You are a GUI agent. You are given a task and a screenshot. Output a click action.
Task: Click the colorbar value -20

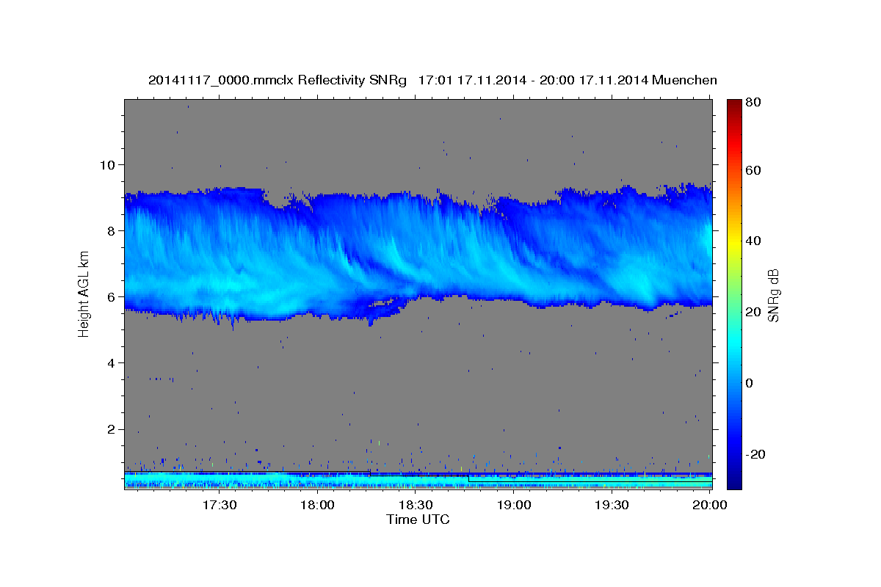(x=755, y=454)
